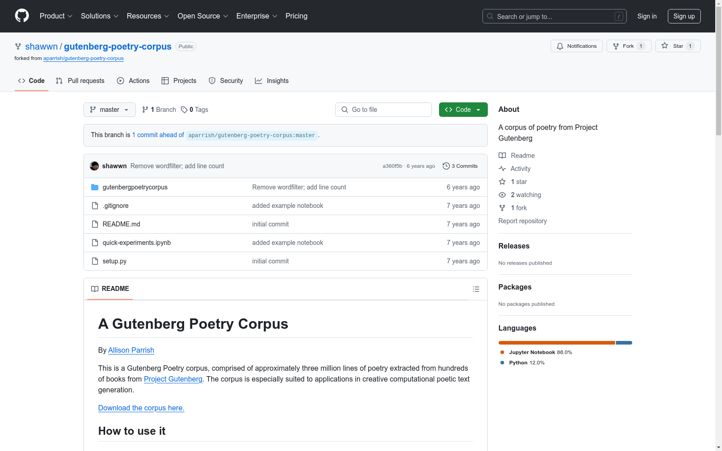Open the green Code dropdown button
This screenshot has height=451, width=722.
click(463, 110)
